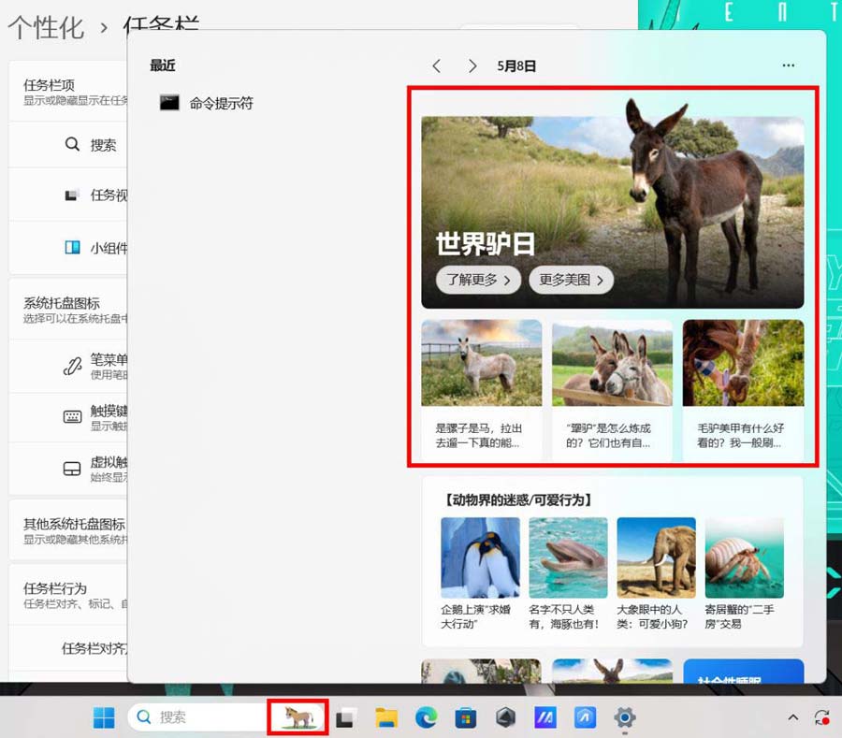Open Microsoft Store from the taskbar
Viewport: 842px width, 738px height.
click(465, 717)
